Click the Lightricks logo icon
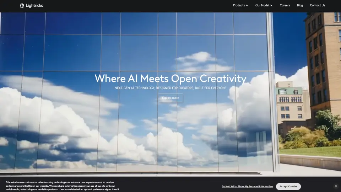The image size is (341, 192). coord(22,5)
